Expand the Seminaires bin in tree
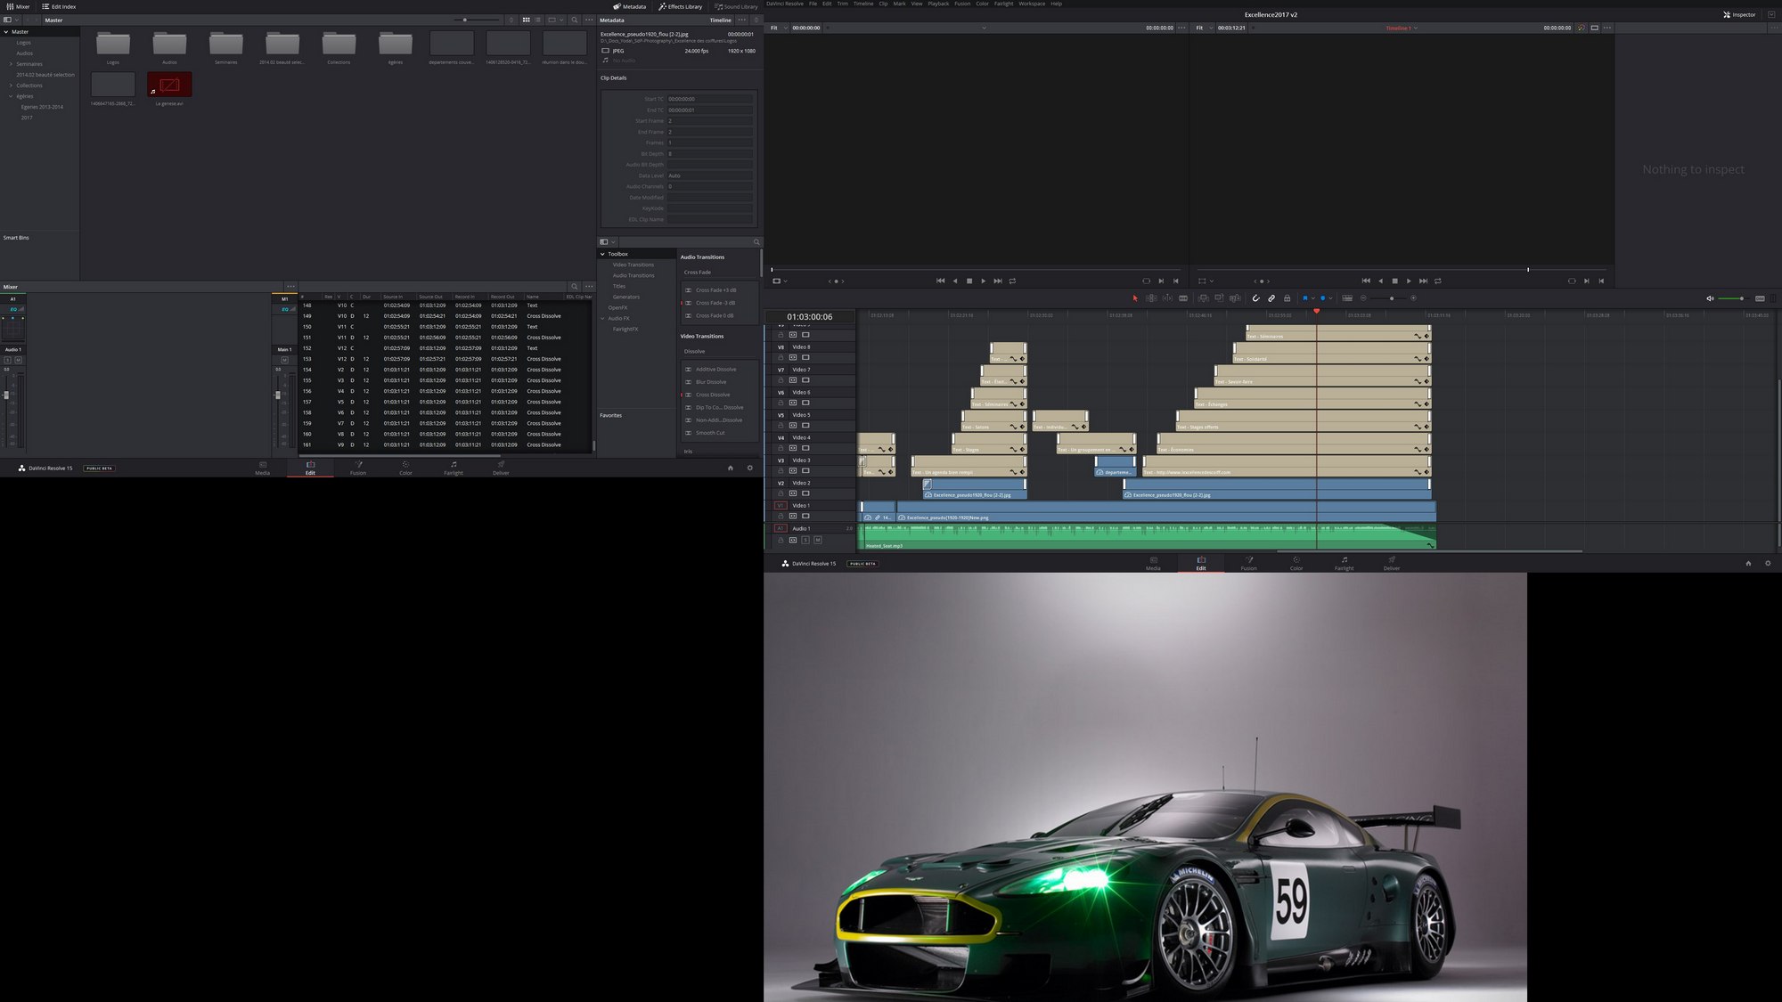1782x1002 pixels. [11, 64]
